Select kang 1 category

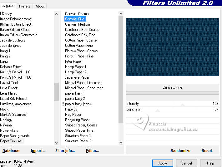click(5, 51)
